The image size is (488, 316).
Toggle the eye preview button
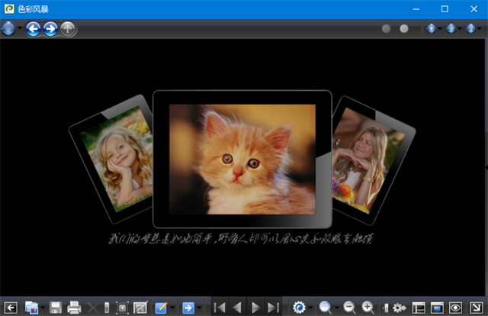pos(456,308)
